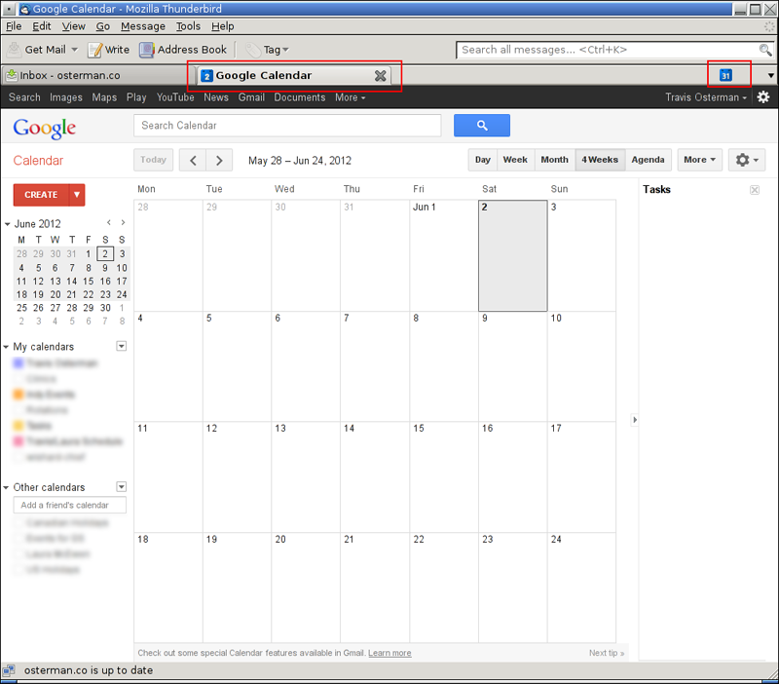Switch to Week view

[x=515, y=160]
